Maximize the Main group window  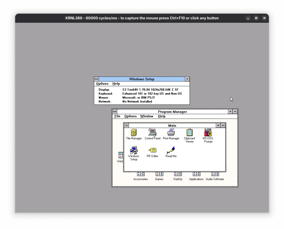(x=223, y=125)
